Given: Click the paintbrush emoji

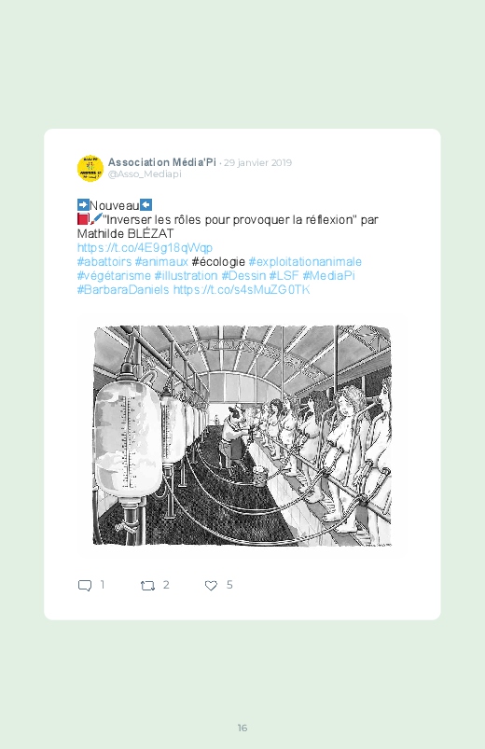Looking at the screenshot, I should click(96, 219).
